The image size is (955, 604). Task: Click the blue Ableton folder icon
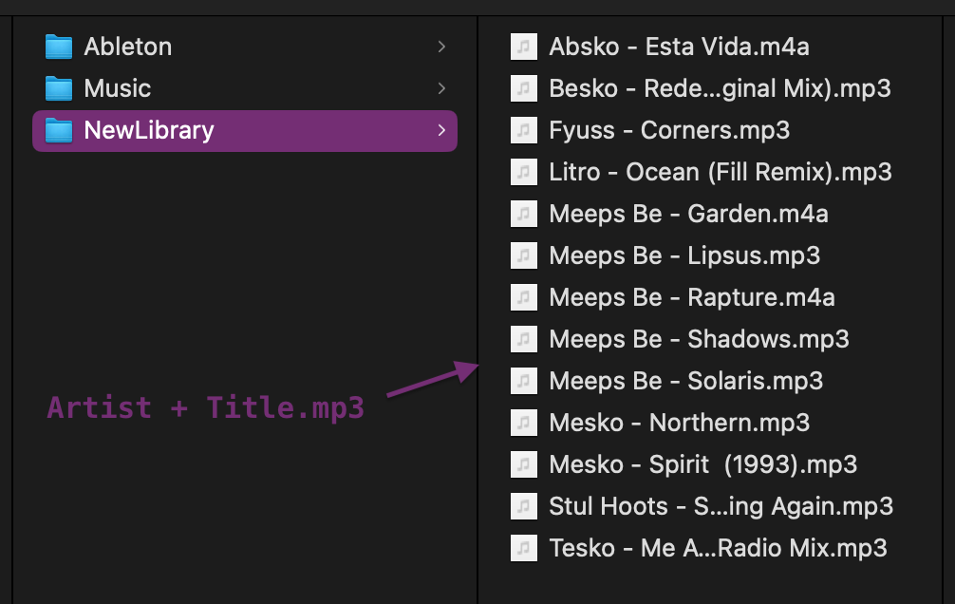pyautogui.click(x=58, y=46)
